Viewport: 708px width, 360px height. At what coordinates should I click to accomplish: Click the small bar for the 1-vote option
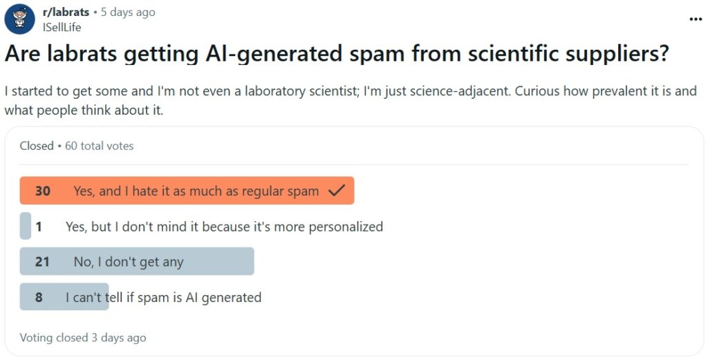26,226
